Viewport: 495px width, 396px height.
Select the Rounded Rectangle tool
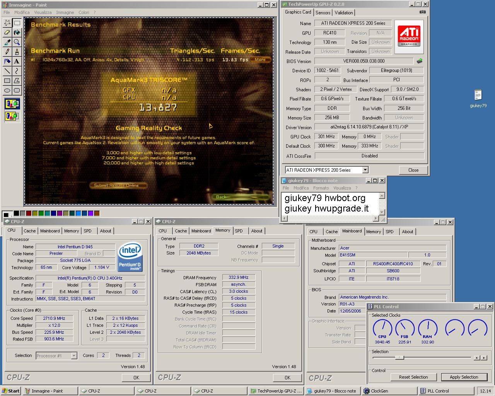tap(17, 90)
